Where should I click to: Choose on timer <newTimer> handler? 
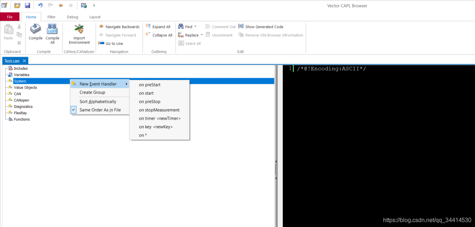tap(160, 118)
